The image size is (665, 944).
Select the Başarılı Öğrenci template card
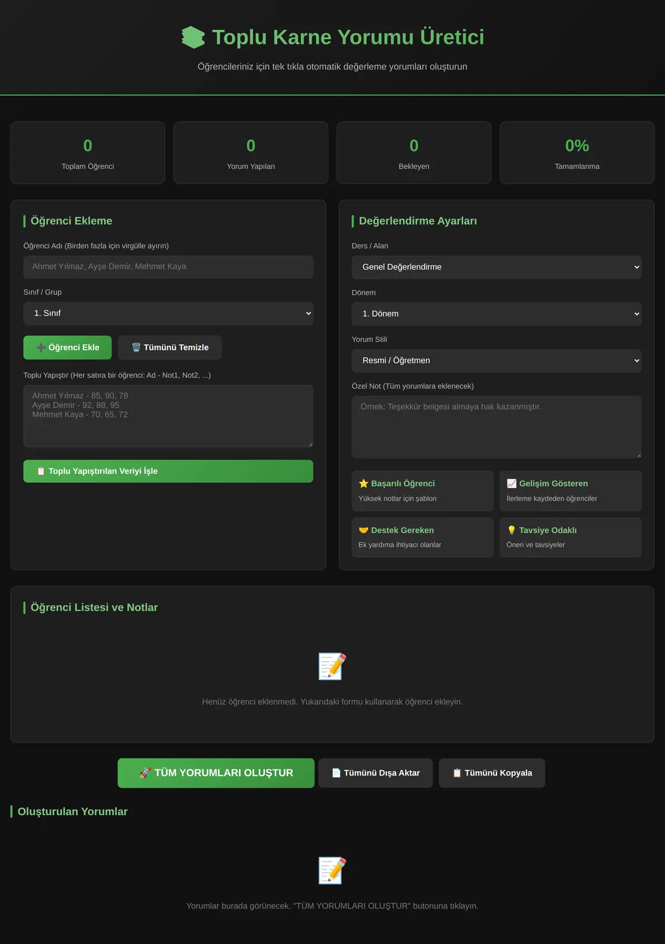click(423, 491)
